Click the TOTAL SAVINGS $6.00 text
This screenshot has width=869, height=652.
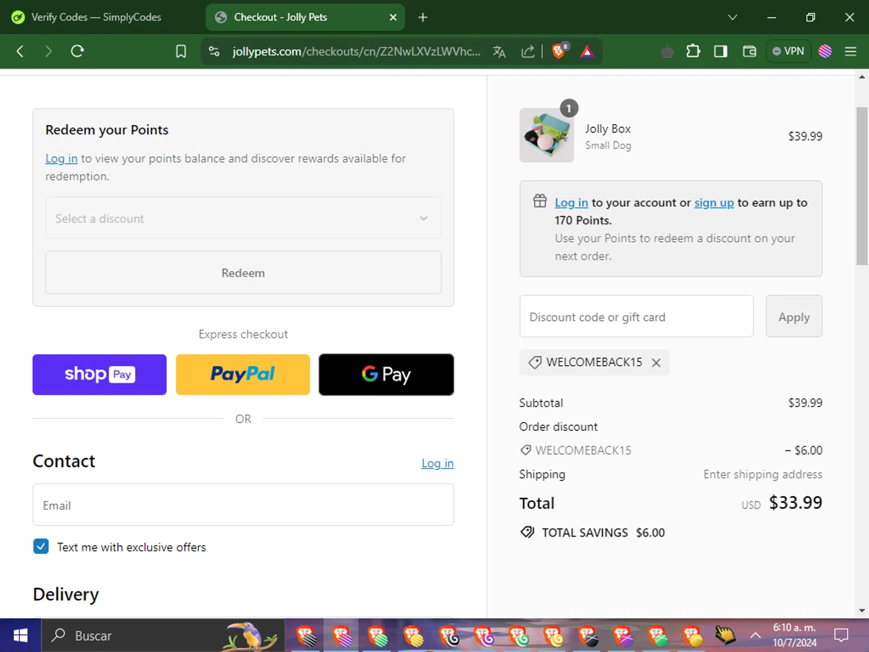click(603, 533)
